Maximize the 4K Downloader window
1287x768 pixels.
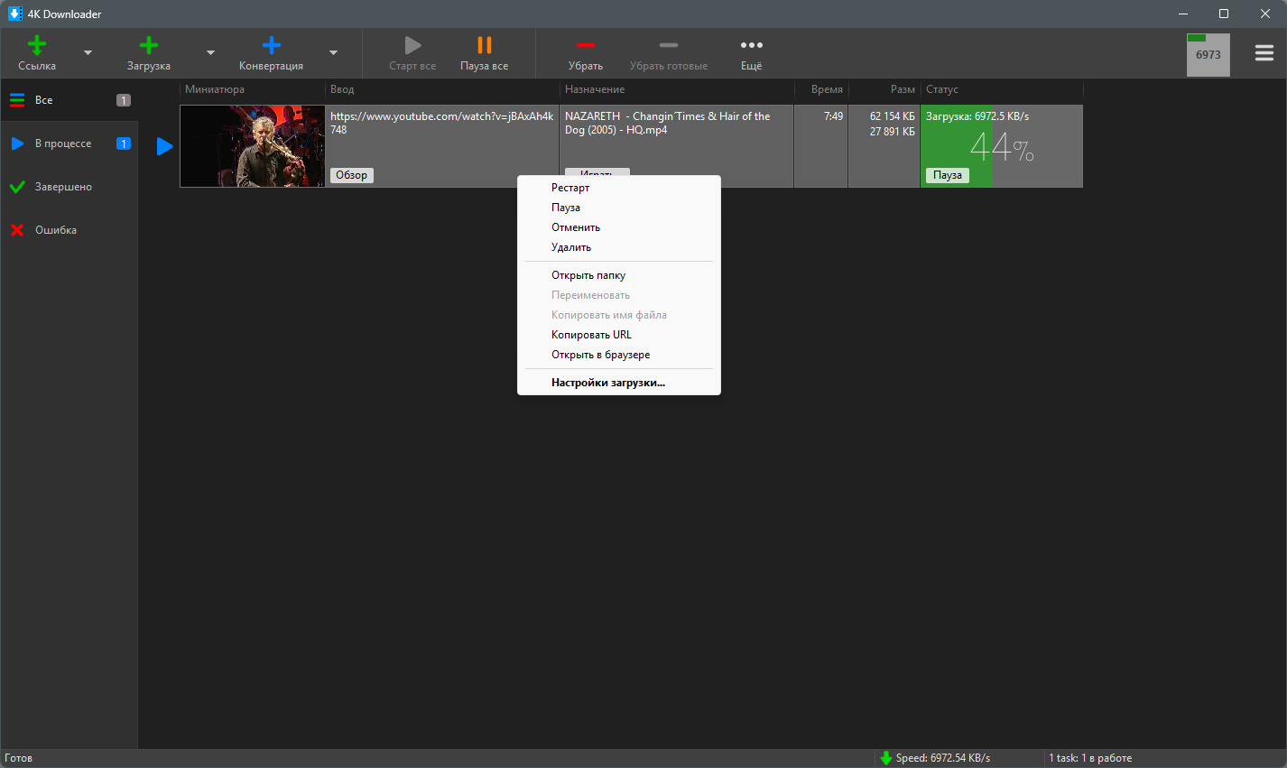tap(1224, 14)
